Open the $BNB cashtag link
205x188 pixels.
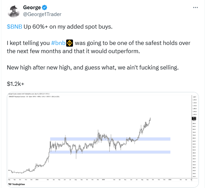pyautogui.click(x=14, y=27)
